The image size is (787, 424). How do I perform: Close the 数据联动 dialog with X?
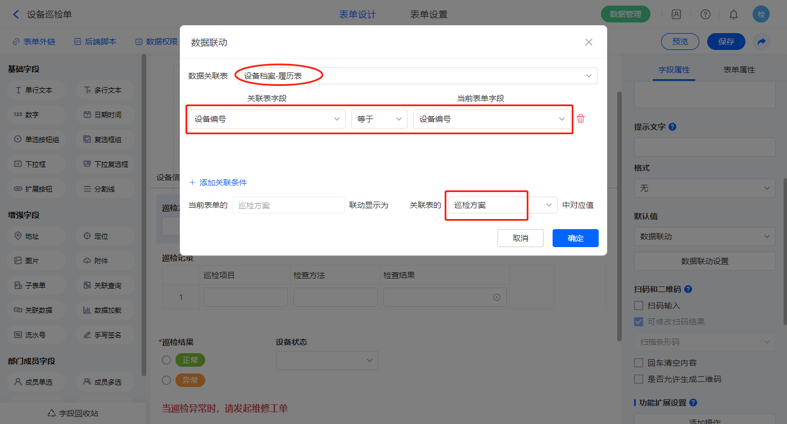tap(589, 42)
